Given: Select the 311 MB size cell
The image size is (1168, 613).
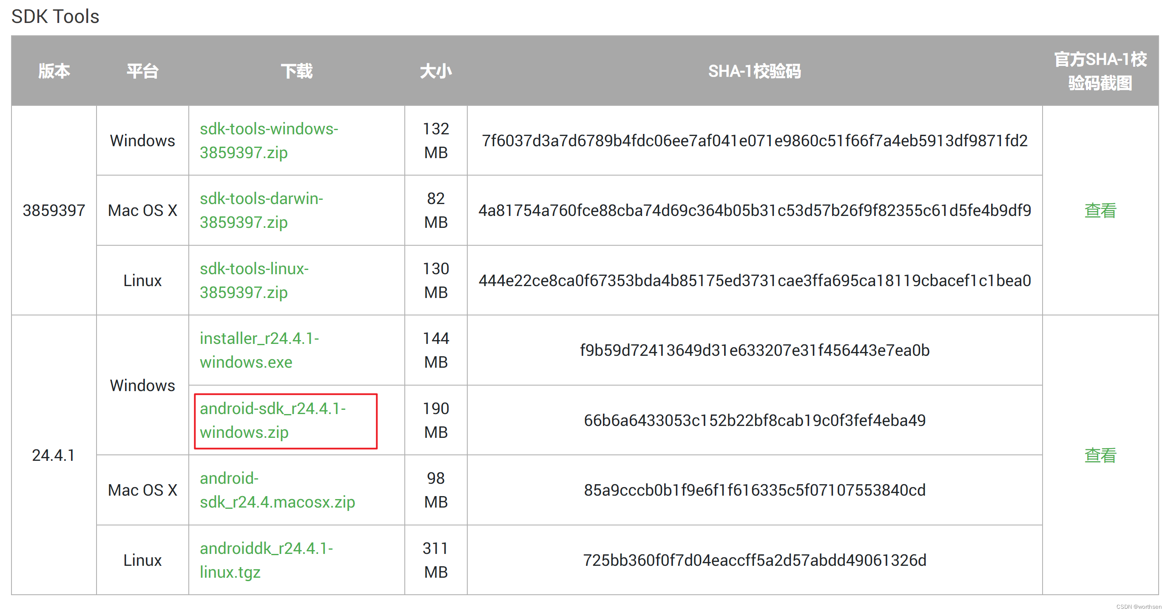Looking at the screenshot, I should [436, 560].
